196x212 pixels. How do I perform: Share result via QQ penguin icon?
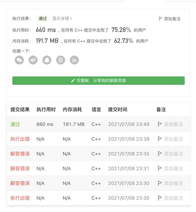(47, 60)
